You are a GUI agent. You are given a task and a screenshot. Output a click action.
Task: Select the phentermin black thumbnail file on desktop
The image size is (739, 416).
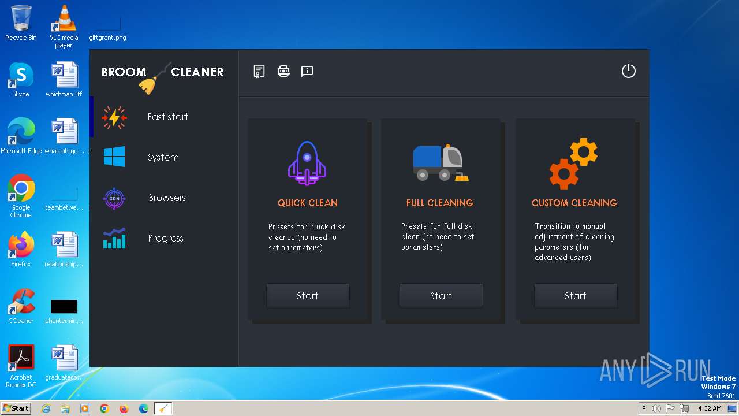(64, 311)
